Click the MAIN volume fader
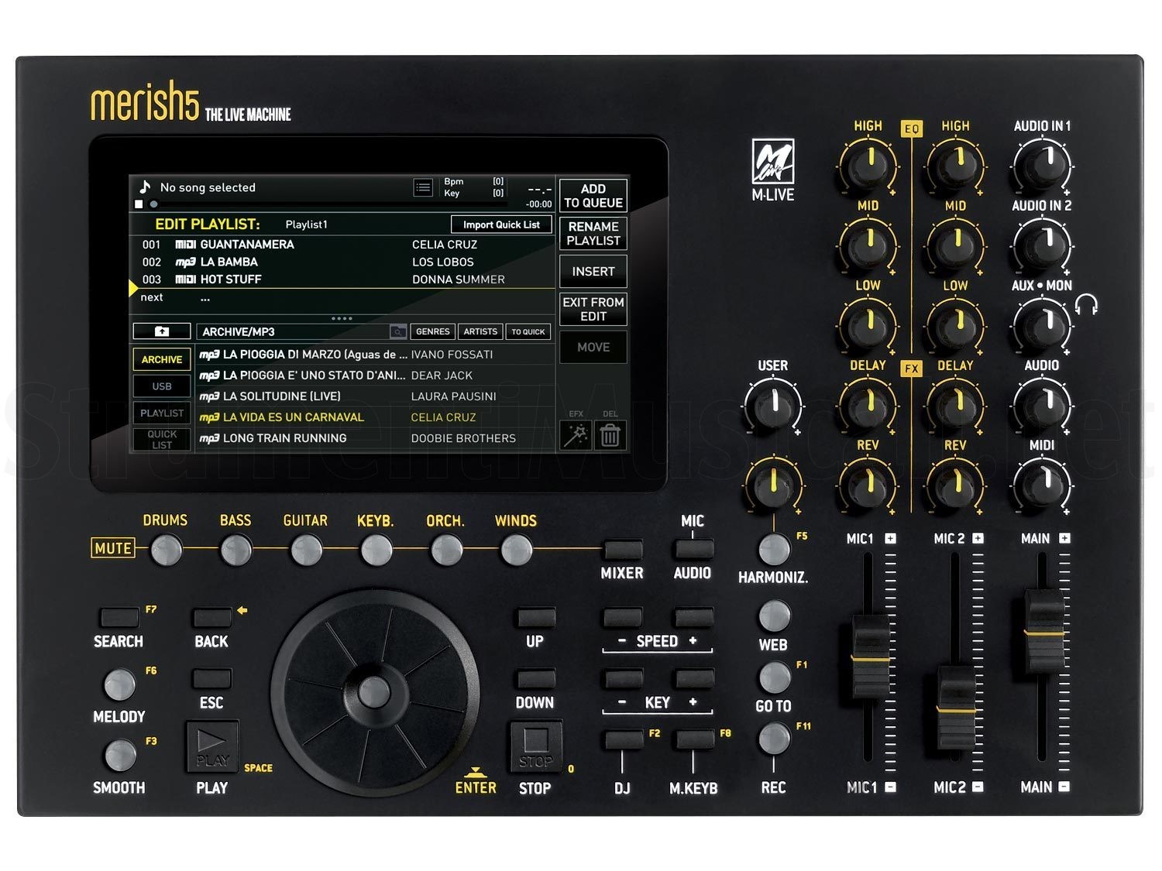Image resolution: width=1162 pixels, height=871 pixels. click(1043, 631)
